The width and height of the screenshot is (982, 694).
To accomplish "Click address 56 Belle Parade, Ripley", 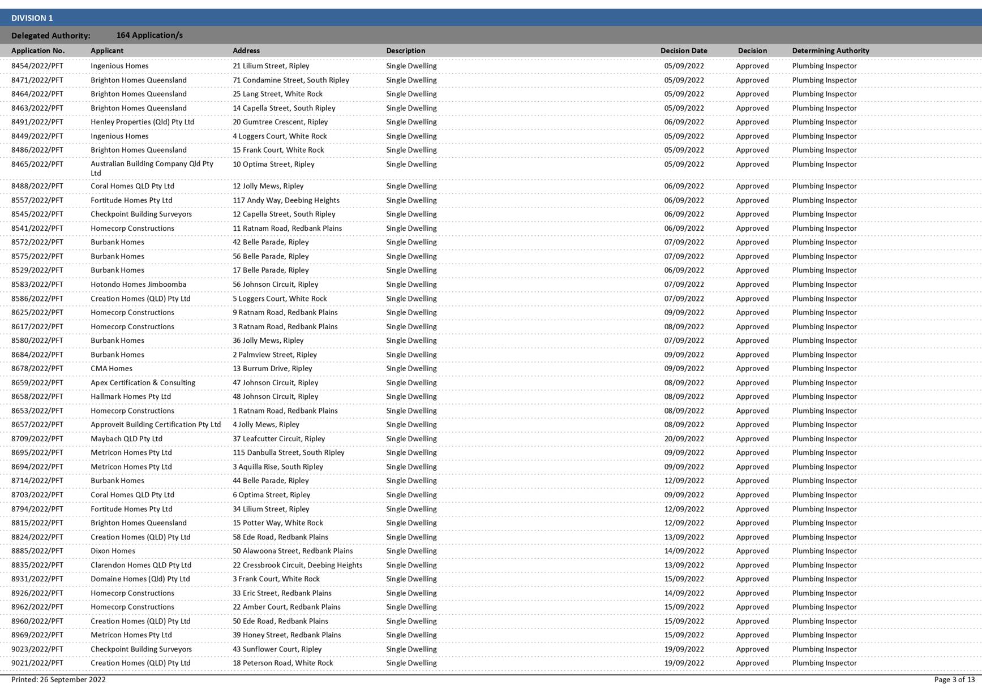I will coord(271,256).
